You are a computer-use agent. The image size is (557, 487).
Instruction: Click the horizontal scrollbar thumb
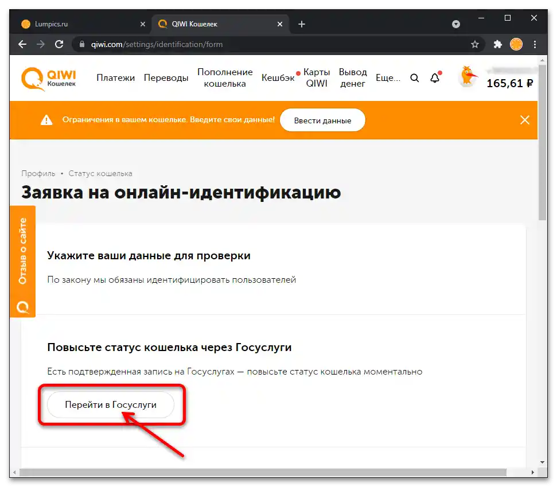tap(263, 473)
